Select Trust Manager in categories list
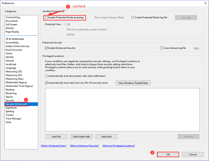Image resolution: width=209 pixels, height=161 pixels. tap(13, 119)
